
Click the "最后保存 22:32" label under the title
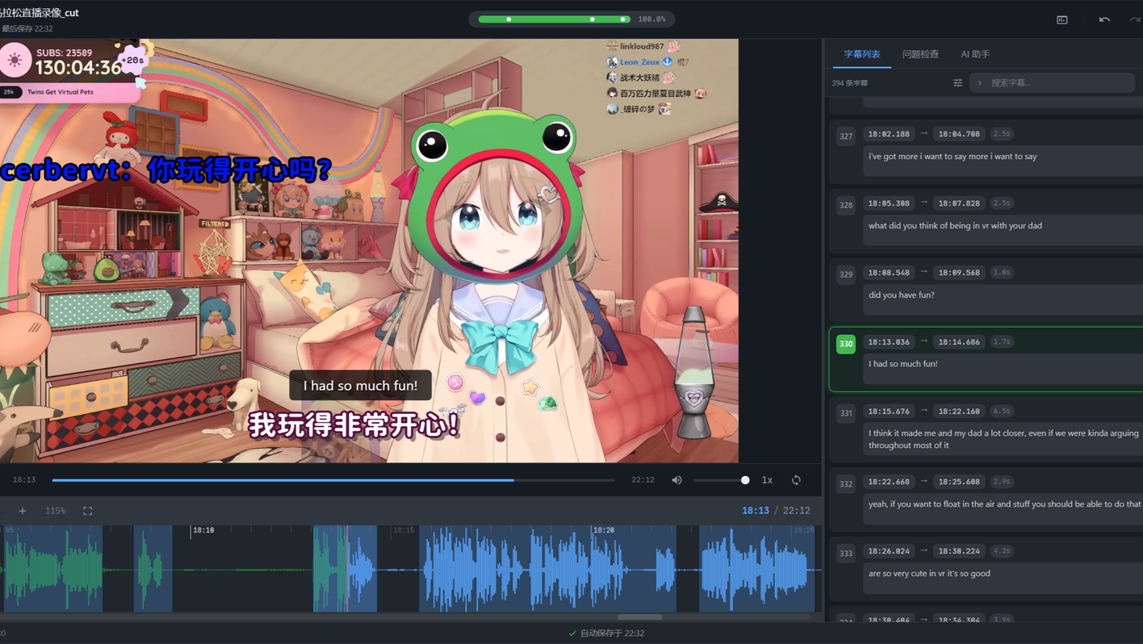click(x=27, y=29)
